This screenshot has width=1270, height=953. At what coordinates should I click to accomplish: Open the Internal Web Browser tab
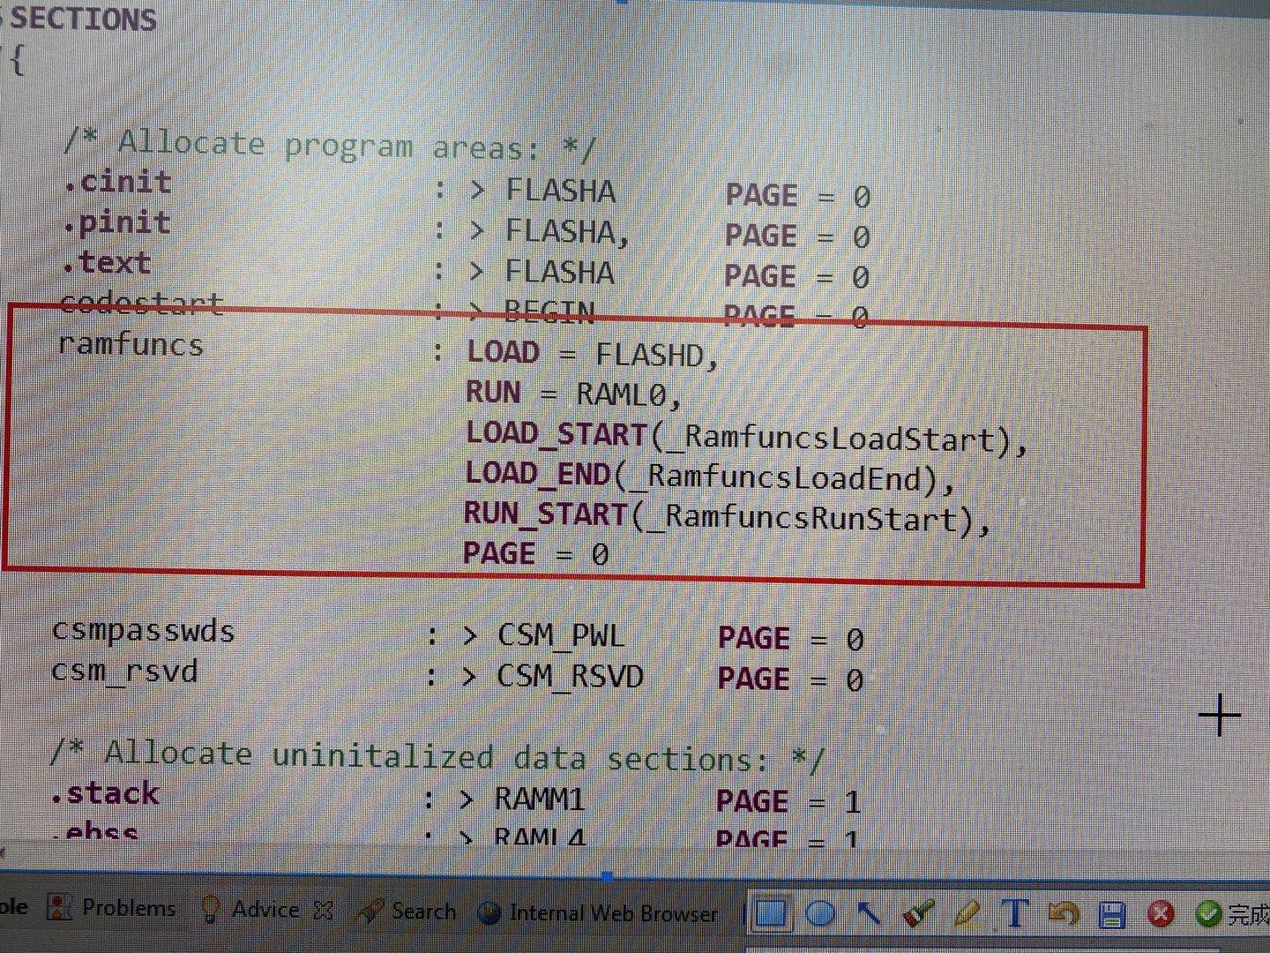click(x=612, y=913)
